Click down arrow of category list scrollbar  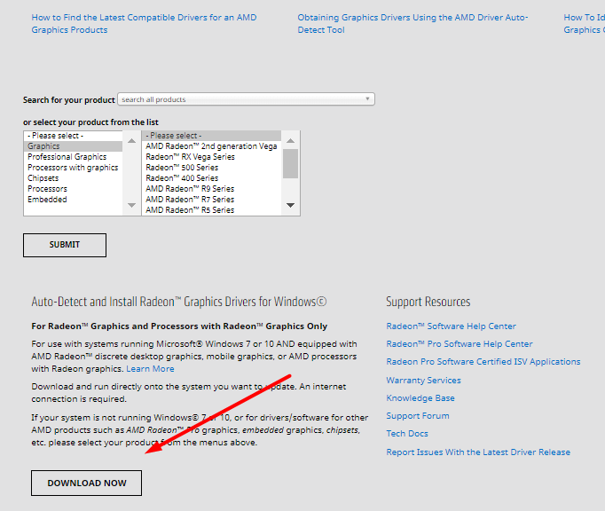(x=131, y=205)
